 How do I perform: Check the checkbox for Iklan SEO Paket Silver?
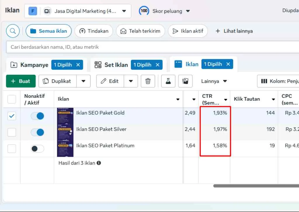tap(11, 132)
